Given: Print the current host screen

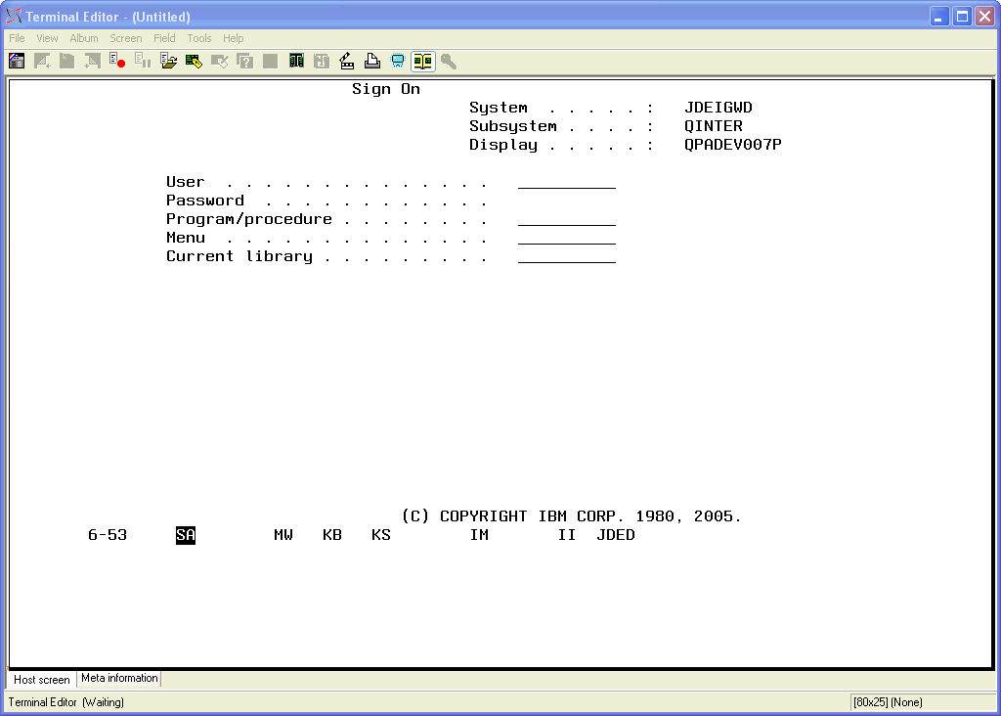Looking at the screenshot, I should (371, 61).
